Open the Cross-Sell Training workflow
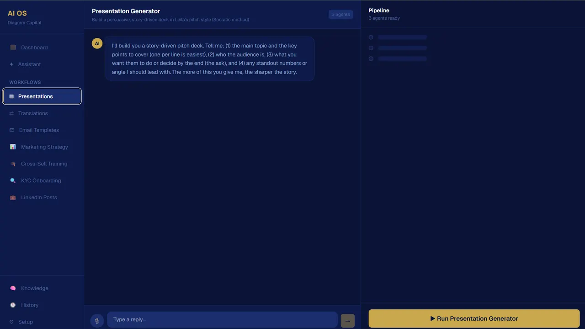Screen dimensions: 585x329 point(42,164)
